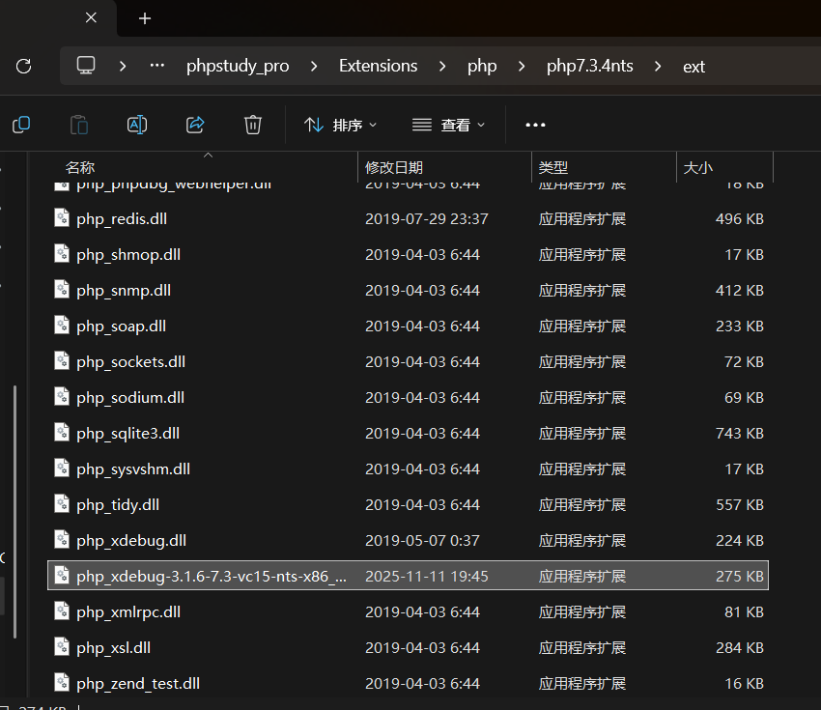Select php_shmop.dll file
This screenshot has height=710, width=821.
pos(408,254)
